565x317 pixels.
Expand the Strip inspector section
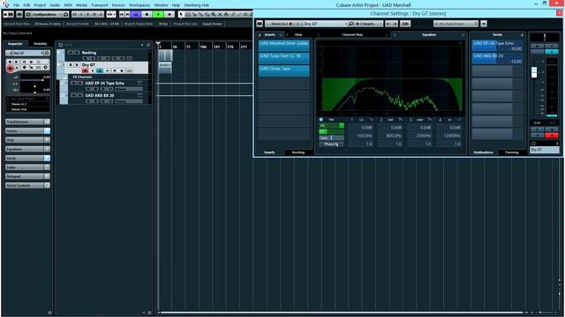tap(27, 140)
